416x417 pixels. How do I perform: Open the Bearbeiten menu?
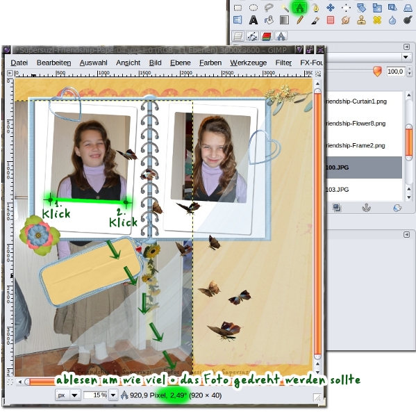point(53,63)
